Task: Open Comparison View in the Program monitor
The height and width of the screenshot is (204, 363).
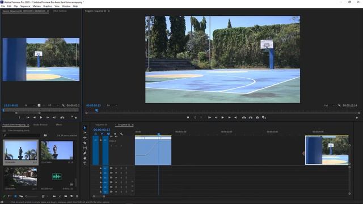Action: click(x=264, y=117)
